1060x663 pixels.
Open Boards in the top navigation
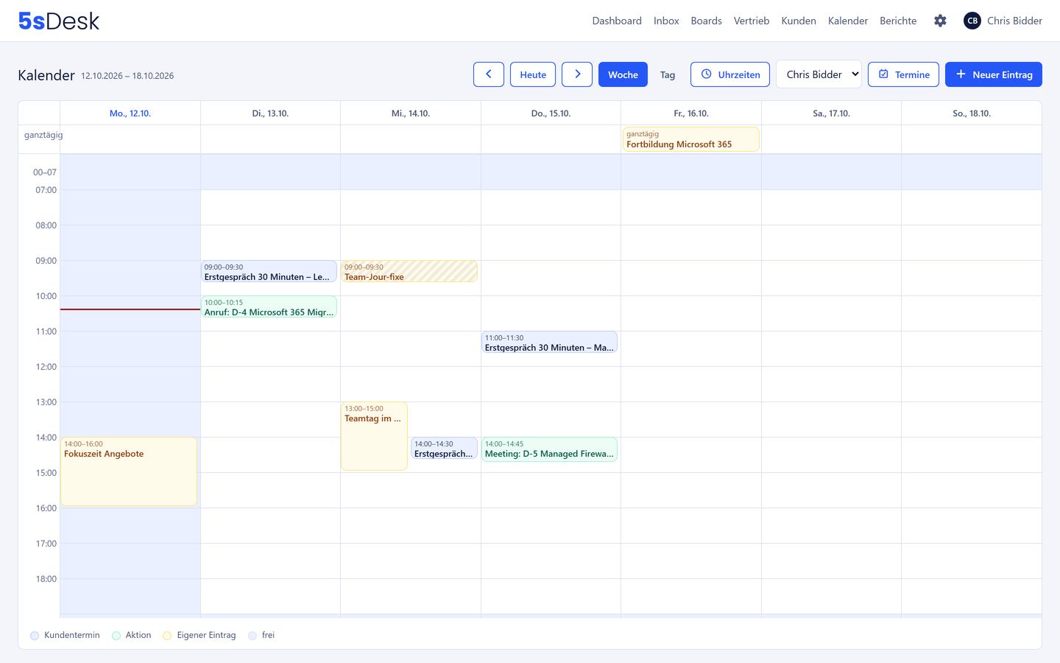706,21
